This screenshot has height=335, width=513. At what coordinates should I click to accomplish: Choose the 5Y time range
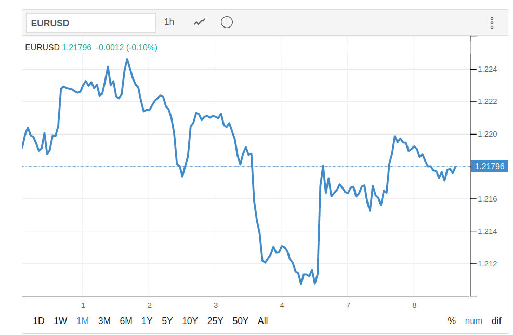pyautogui.click(x=167, y=321)
